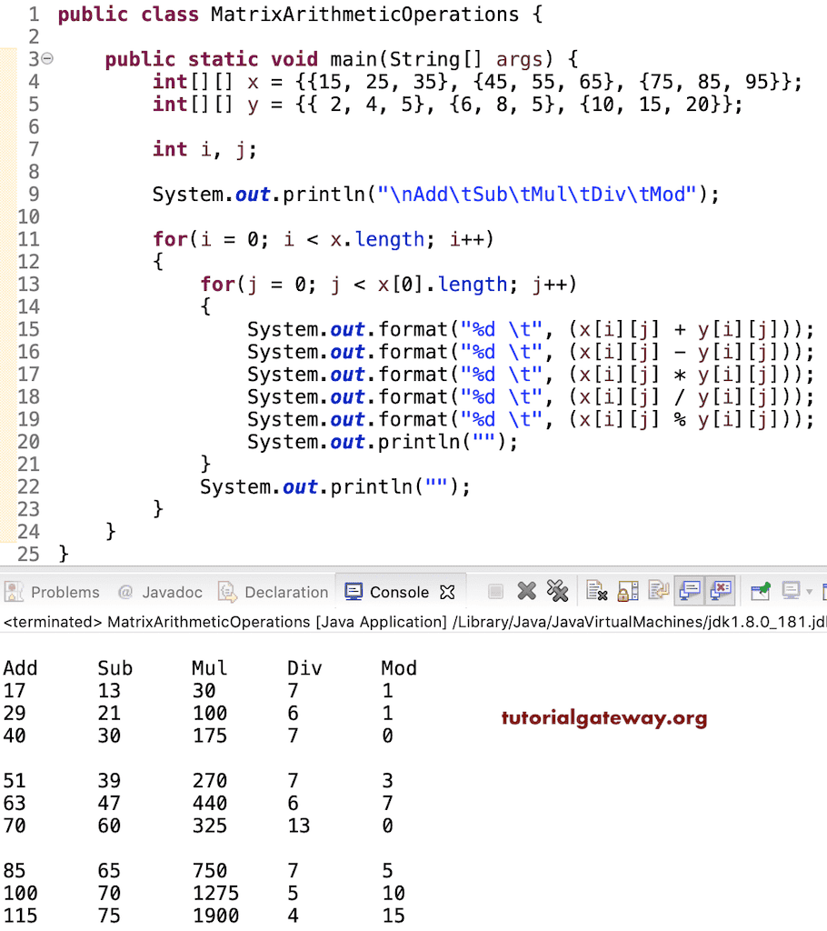This screenshot has height=931, width=827.
Task: Click the Terminate button in the console toolbar
Action: pos(495,591)
